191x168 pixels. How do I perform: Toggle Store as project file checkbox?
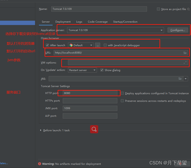click(x=158, y=9)
